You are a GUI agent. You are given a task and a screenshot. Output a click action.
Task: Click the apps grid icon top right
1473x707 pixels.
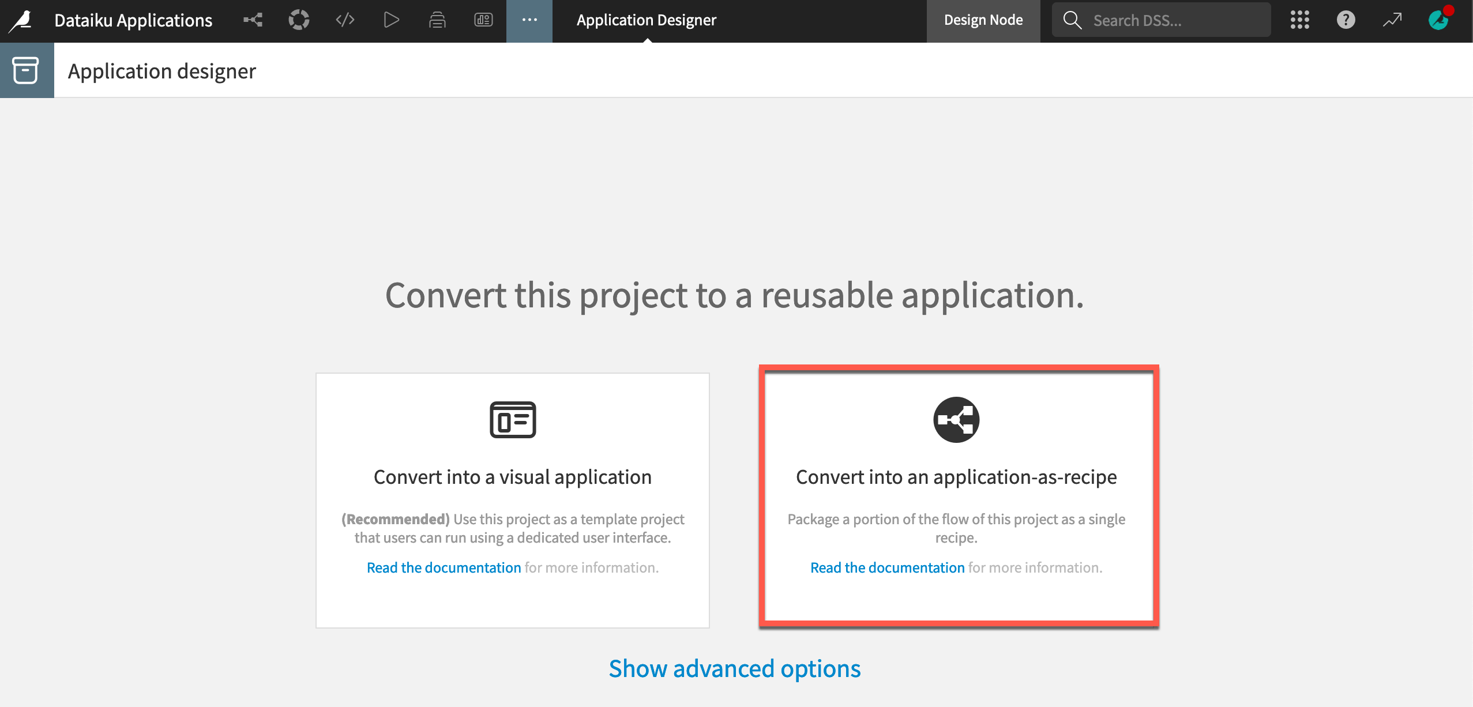point(1301,20)
